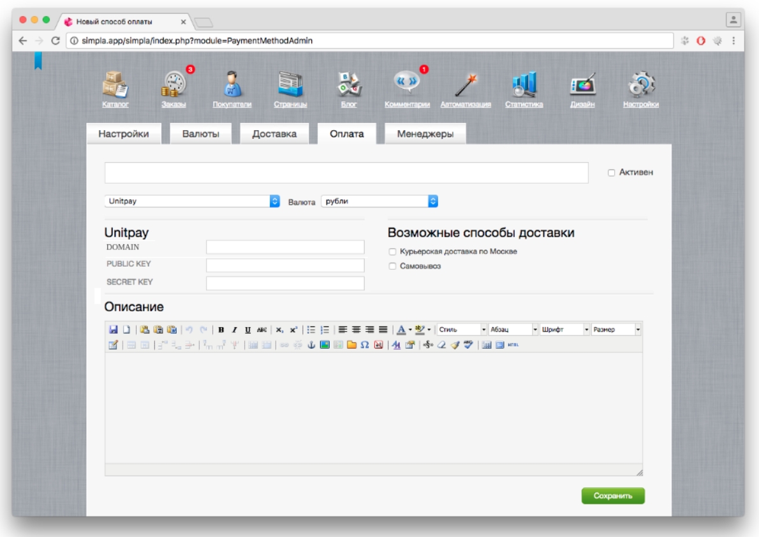
Task: Click the SECRET KEY input field
Action: point(285,283)
